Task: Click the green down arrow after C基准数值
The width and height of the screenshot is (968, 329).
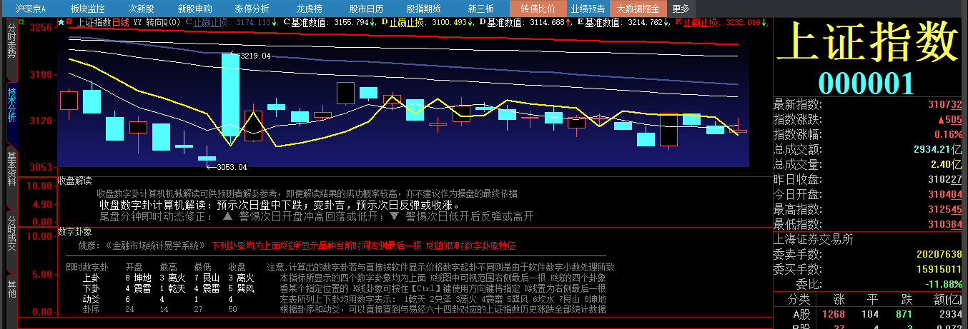Action: click(x=372, y=22)
